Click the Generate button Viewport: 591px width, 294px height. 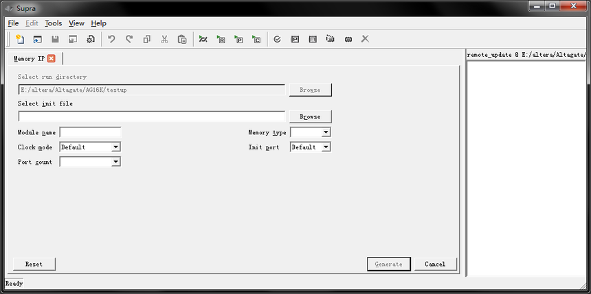coord(388,264)
